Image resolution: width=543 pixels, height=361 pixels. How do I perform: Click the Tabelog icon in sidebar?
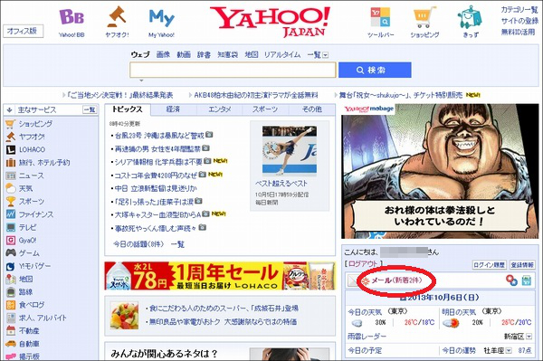[x=11, y=305]
